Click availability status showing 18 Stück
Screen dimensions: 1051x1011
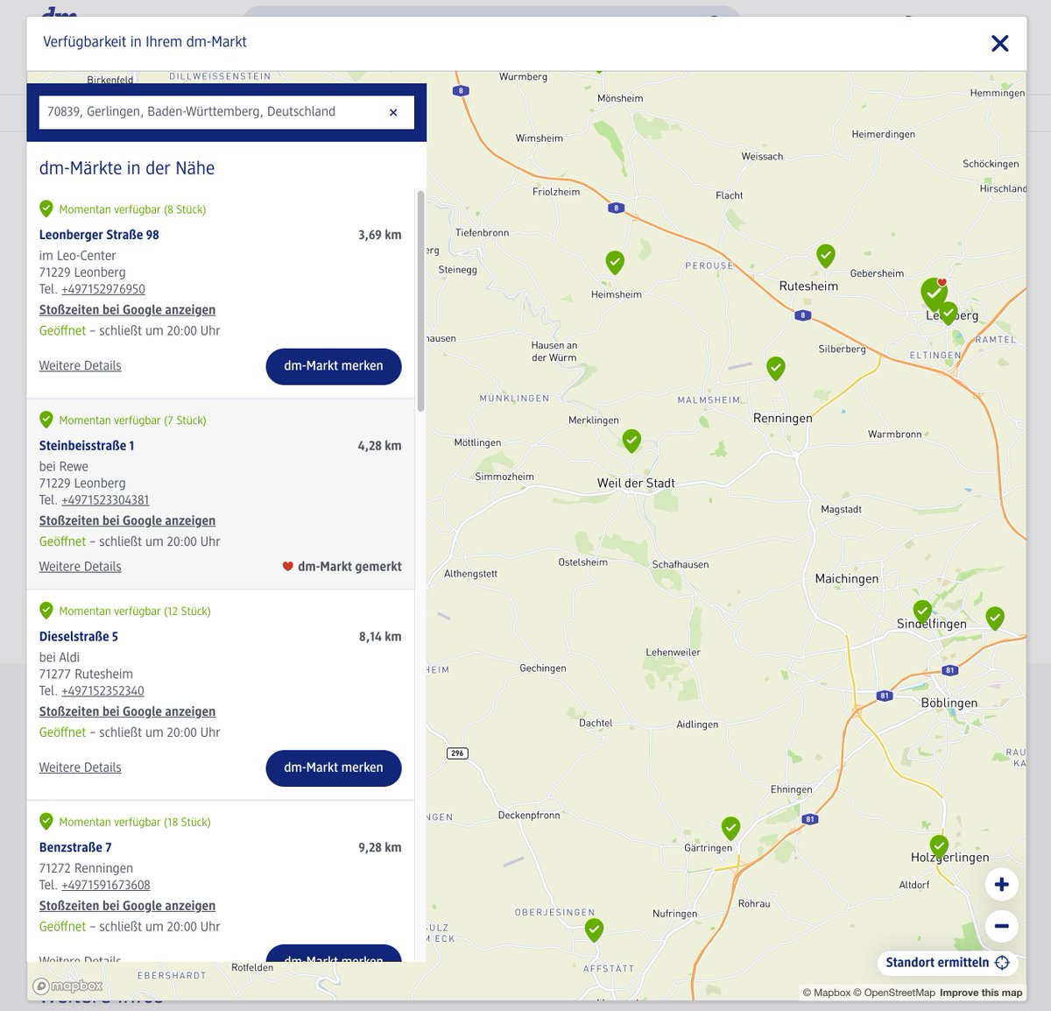[x=125, y=823]
